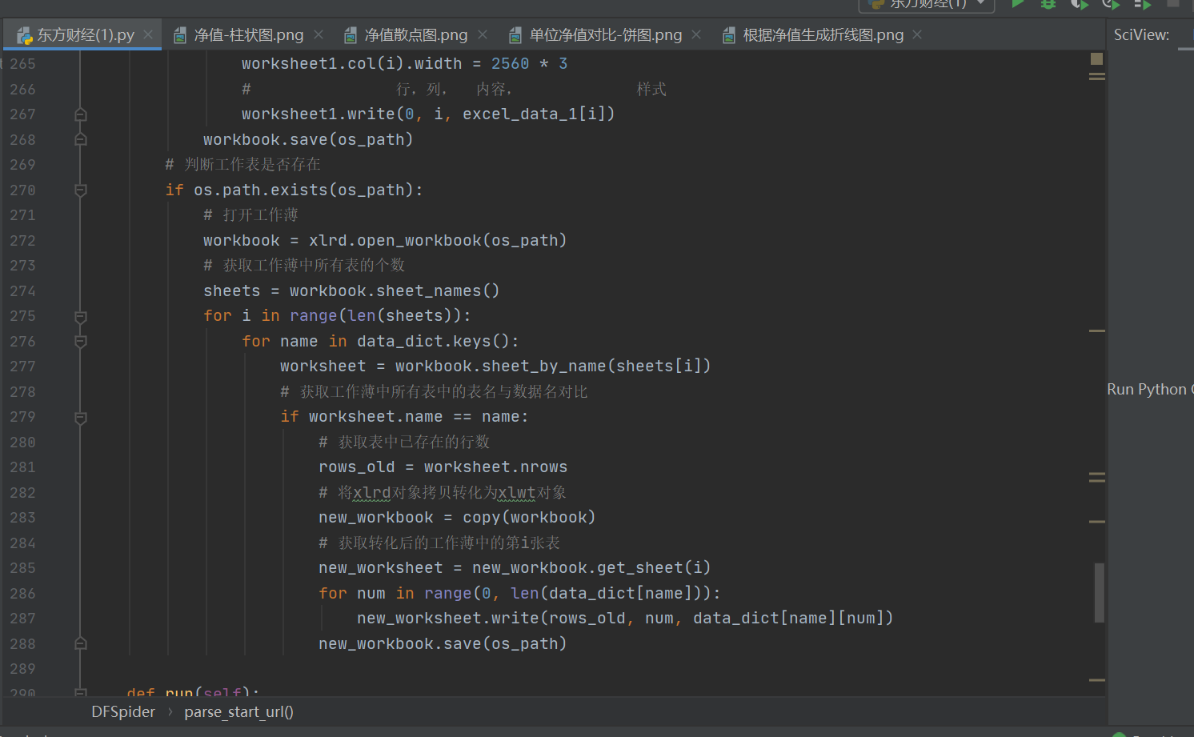Click the inspection status indicator above scrollbar
The width and height of the screenshot is (1194, 737).
point(1096,59)
